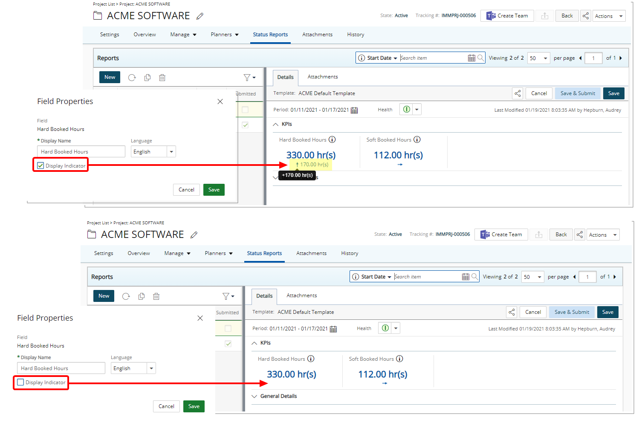The image size is (639, 423).
Task: Click calendar icon in bottom search box
Action: 466,277
